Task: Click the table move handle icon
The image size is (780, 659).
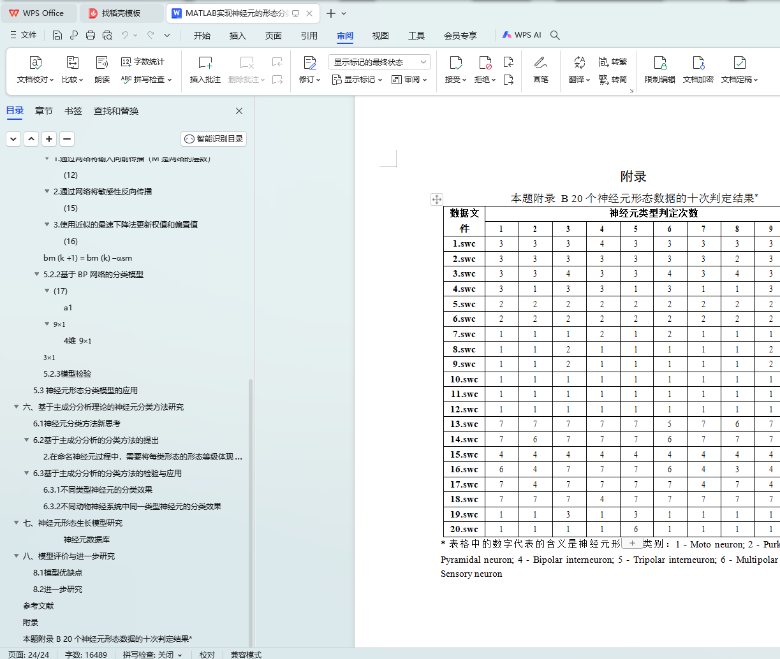Action: click(437, 199)
